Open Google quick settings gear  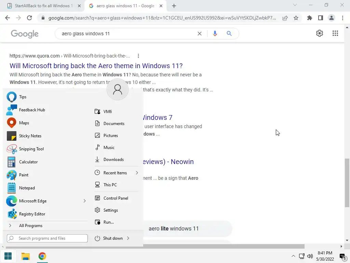(x=320, y=33)
